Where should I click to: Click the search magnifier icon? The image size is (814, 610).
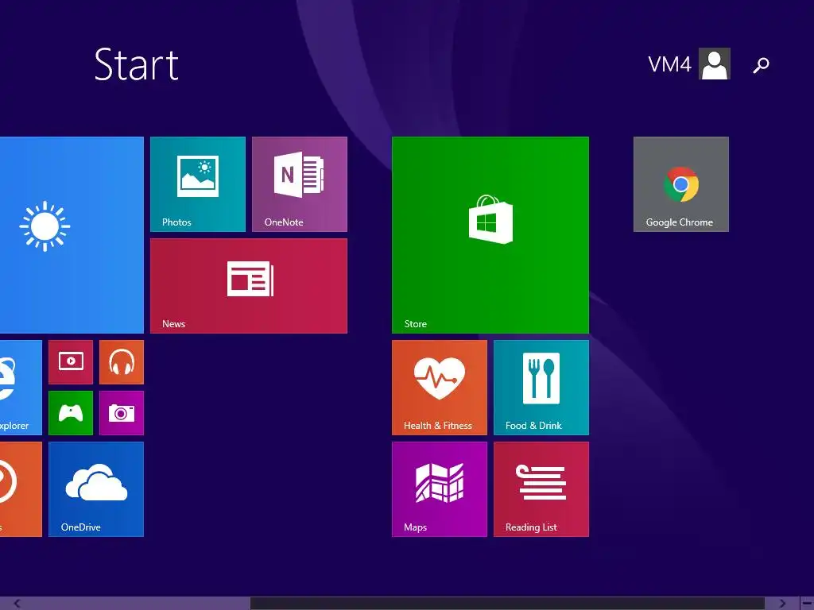pyautogui.click(x=761, y=65)
